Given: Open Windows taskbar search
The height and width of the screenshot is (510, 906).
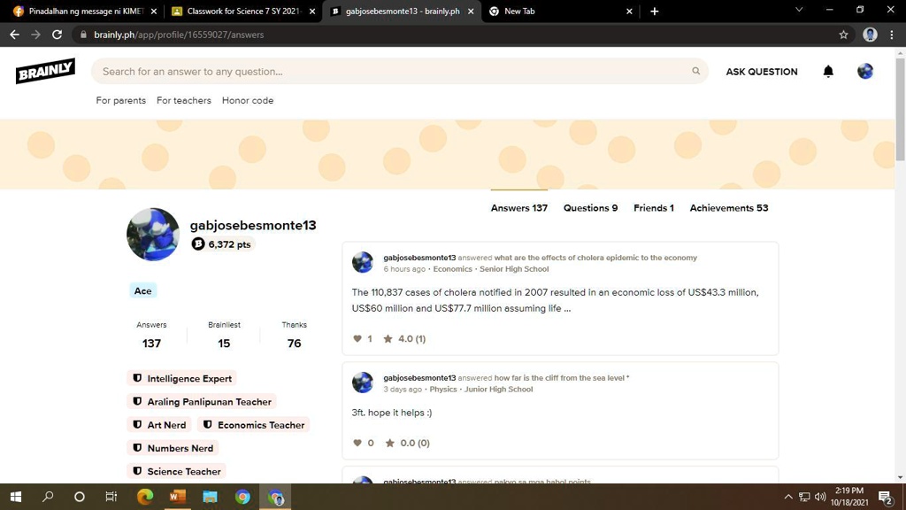Looking at the screenshot, I should point(48,497).
